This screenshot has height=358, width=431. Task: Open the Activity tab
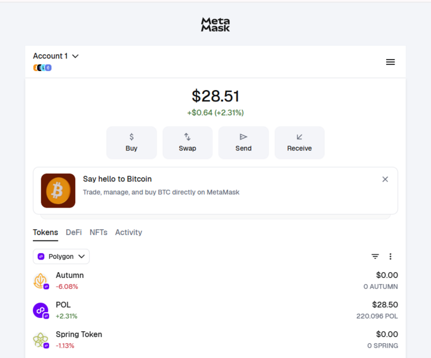coord(128,232)
